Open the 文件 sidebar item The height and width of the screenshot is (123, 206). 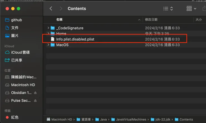15,28
